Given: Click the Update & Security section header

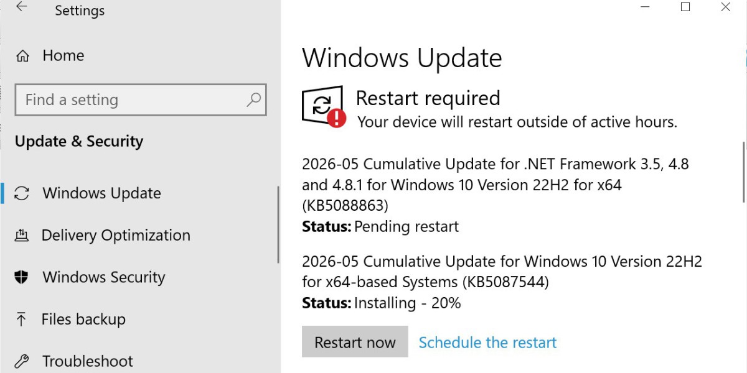Looking at the screenshot, I should pyautogui.click(x=79, y=142).
